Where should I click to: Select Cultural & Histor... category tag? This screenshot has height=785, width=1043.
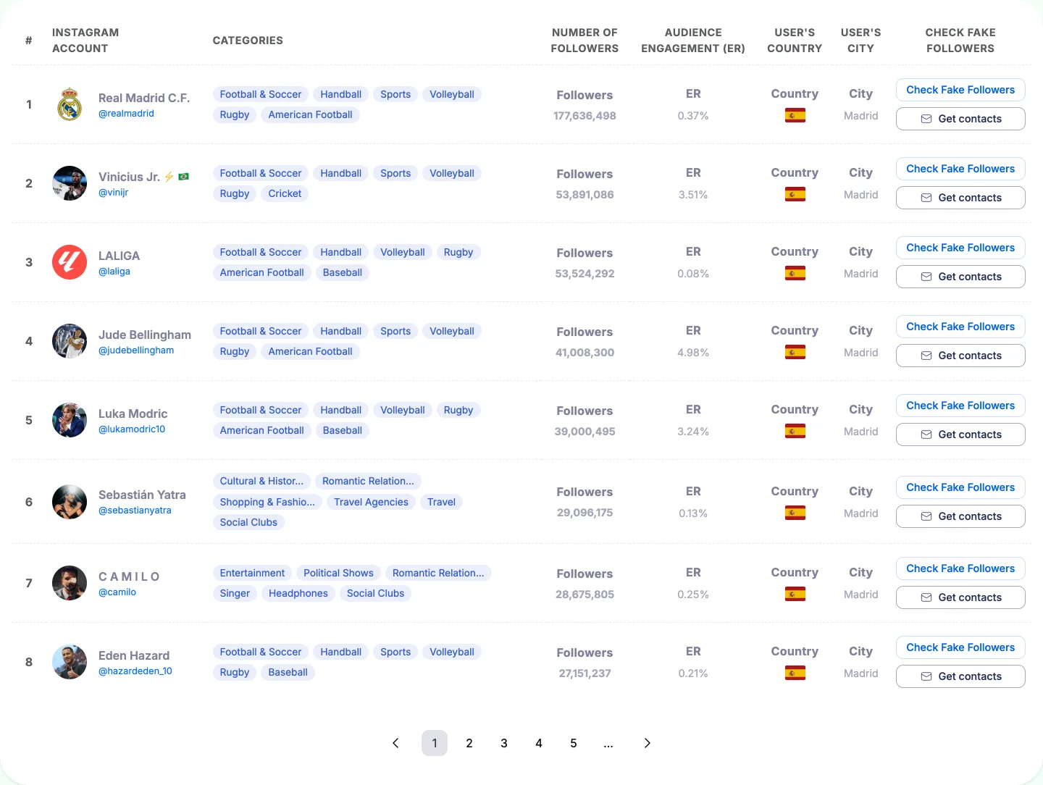click(261, 482)
